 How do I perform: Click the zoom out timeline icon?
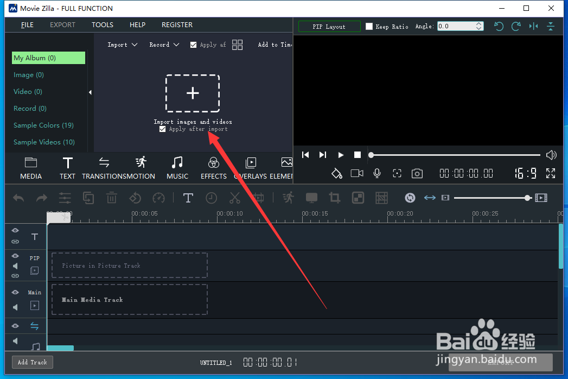[445, 198]
